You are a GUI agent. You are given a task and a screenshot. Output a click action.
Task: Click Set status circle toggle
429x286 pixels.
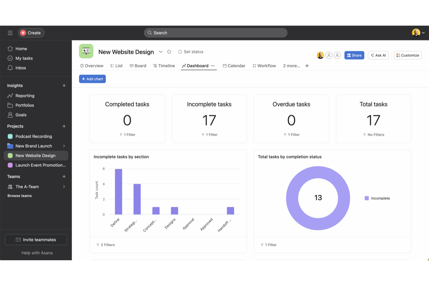[x=180, y=52]
